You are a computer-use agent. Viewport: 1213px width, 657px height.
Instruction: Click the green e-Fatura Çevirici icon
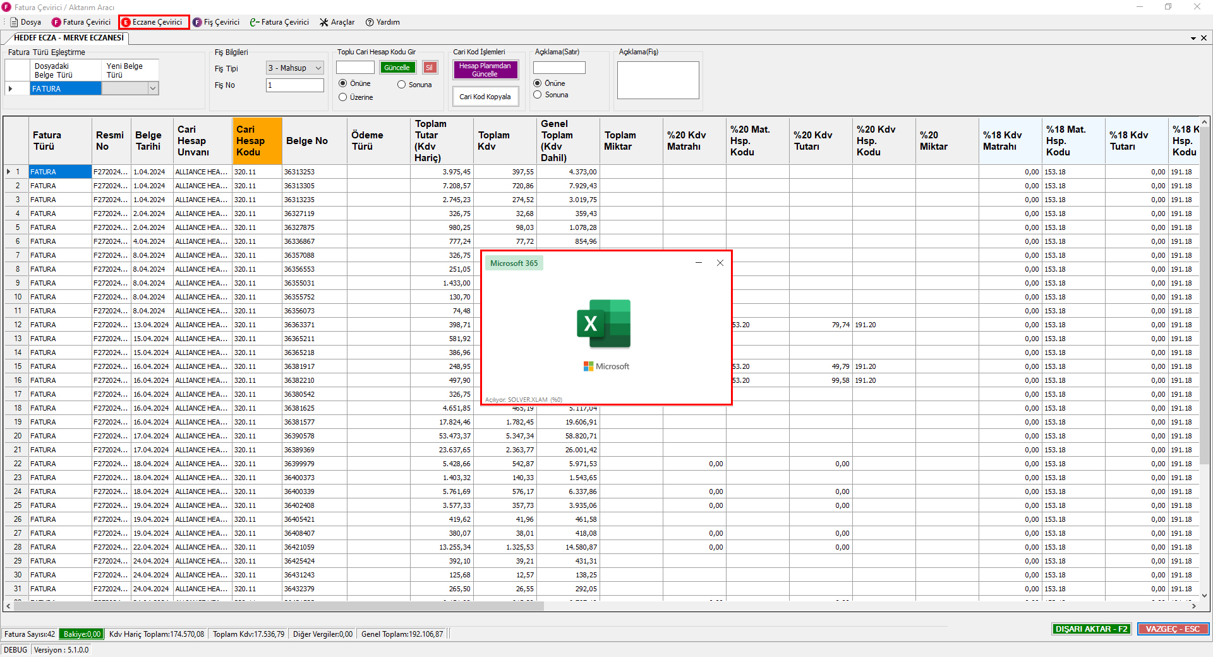coord(254,22)
